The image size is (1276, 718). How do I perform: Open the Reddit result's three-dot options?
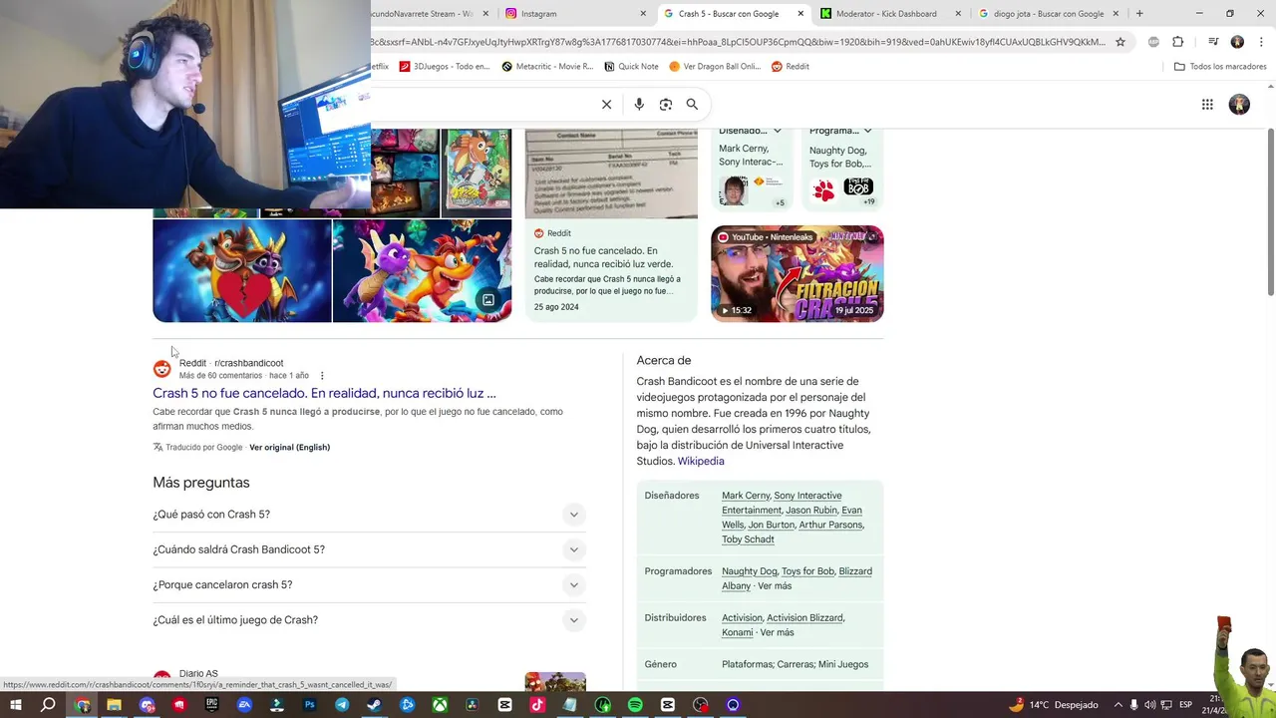click(x=322, y=376)
